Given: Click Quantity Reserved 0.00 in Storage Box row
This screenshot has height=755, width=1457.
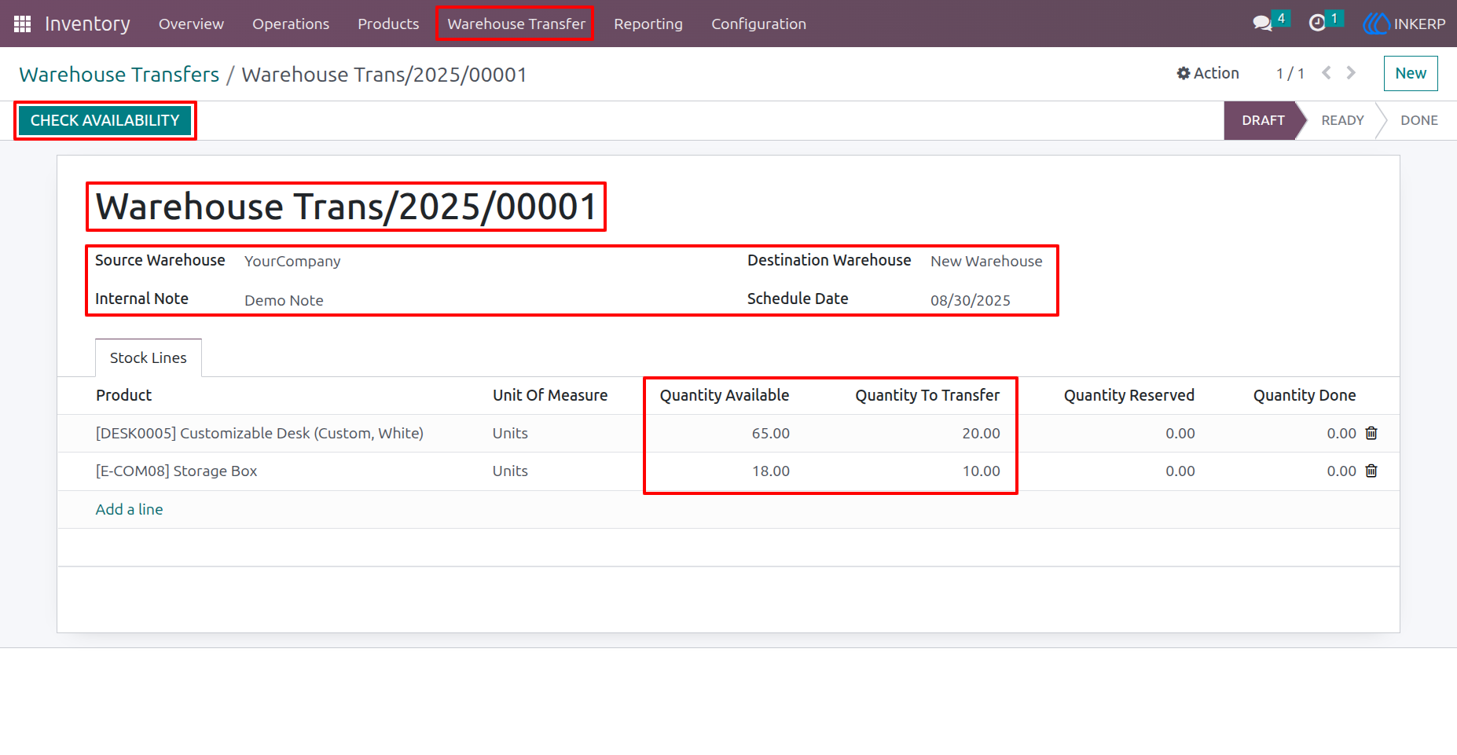Looking at the screenshot, I should [x=1180, y=471].
